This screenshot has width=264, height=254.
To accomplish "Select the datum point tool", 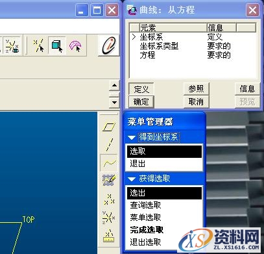I will (x=109, y=199).
